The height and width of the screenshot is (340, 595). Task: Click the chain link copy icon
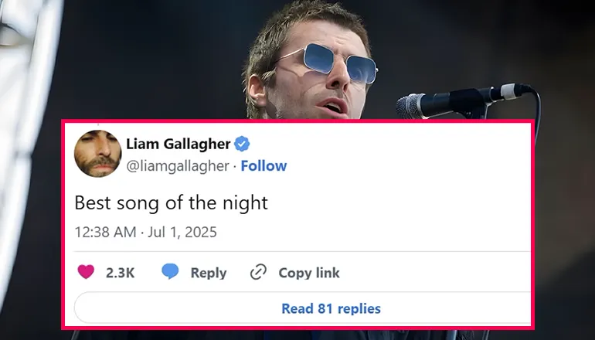point(258,272)
